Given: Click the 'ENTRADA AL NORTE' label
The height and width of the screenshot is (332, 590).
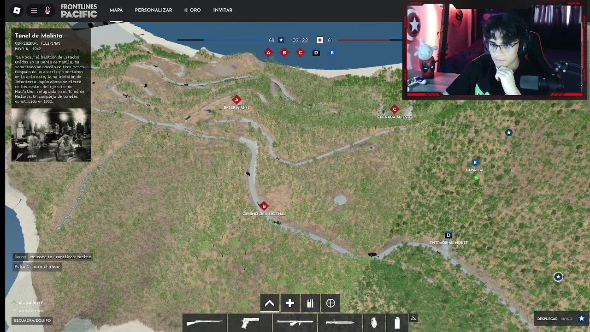Looking at the screenshot, I should coord(448,243).
